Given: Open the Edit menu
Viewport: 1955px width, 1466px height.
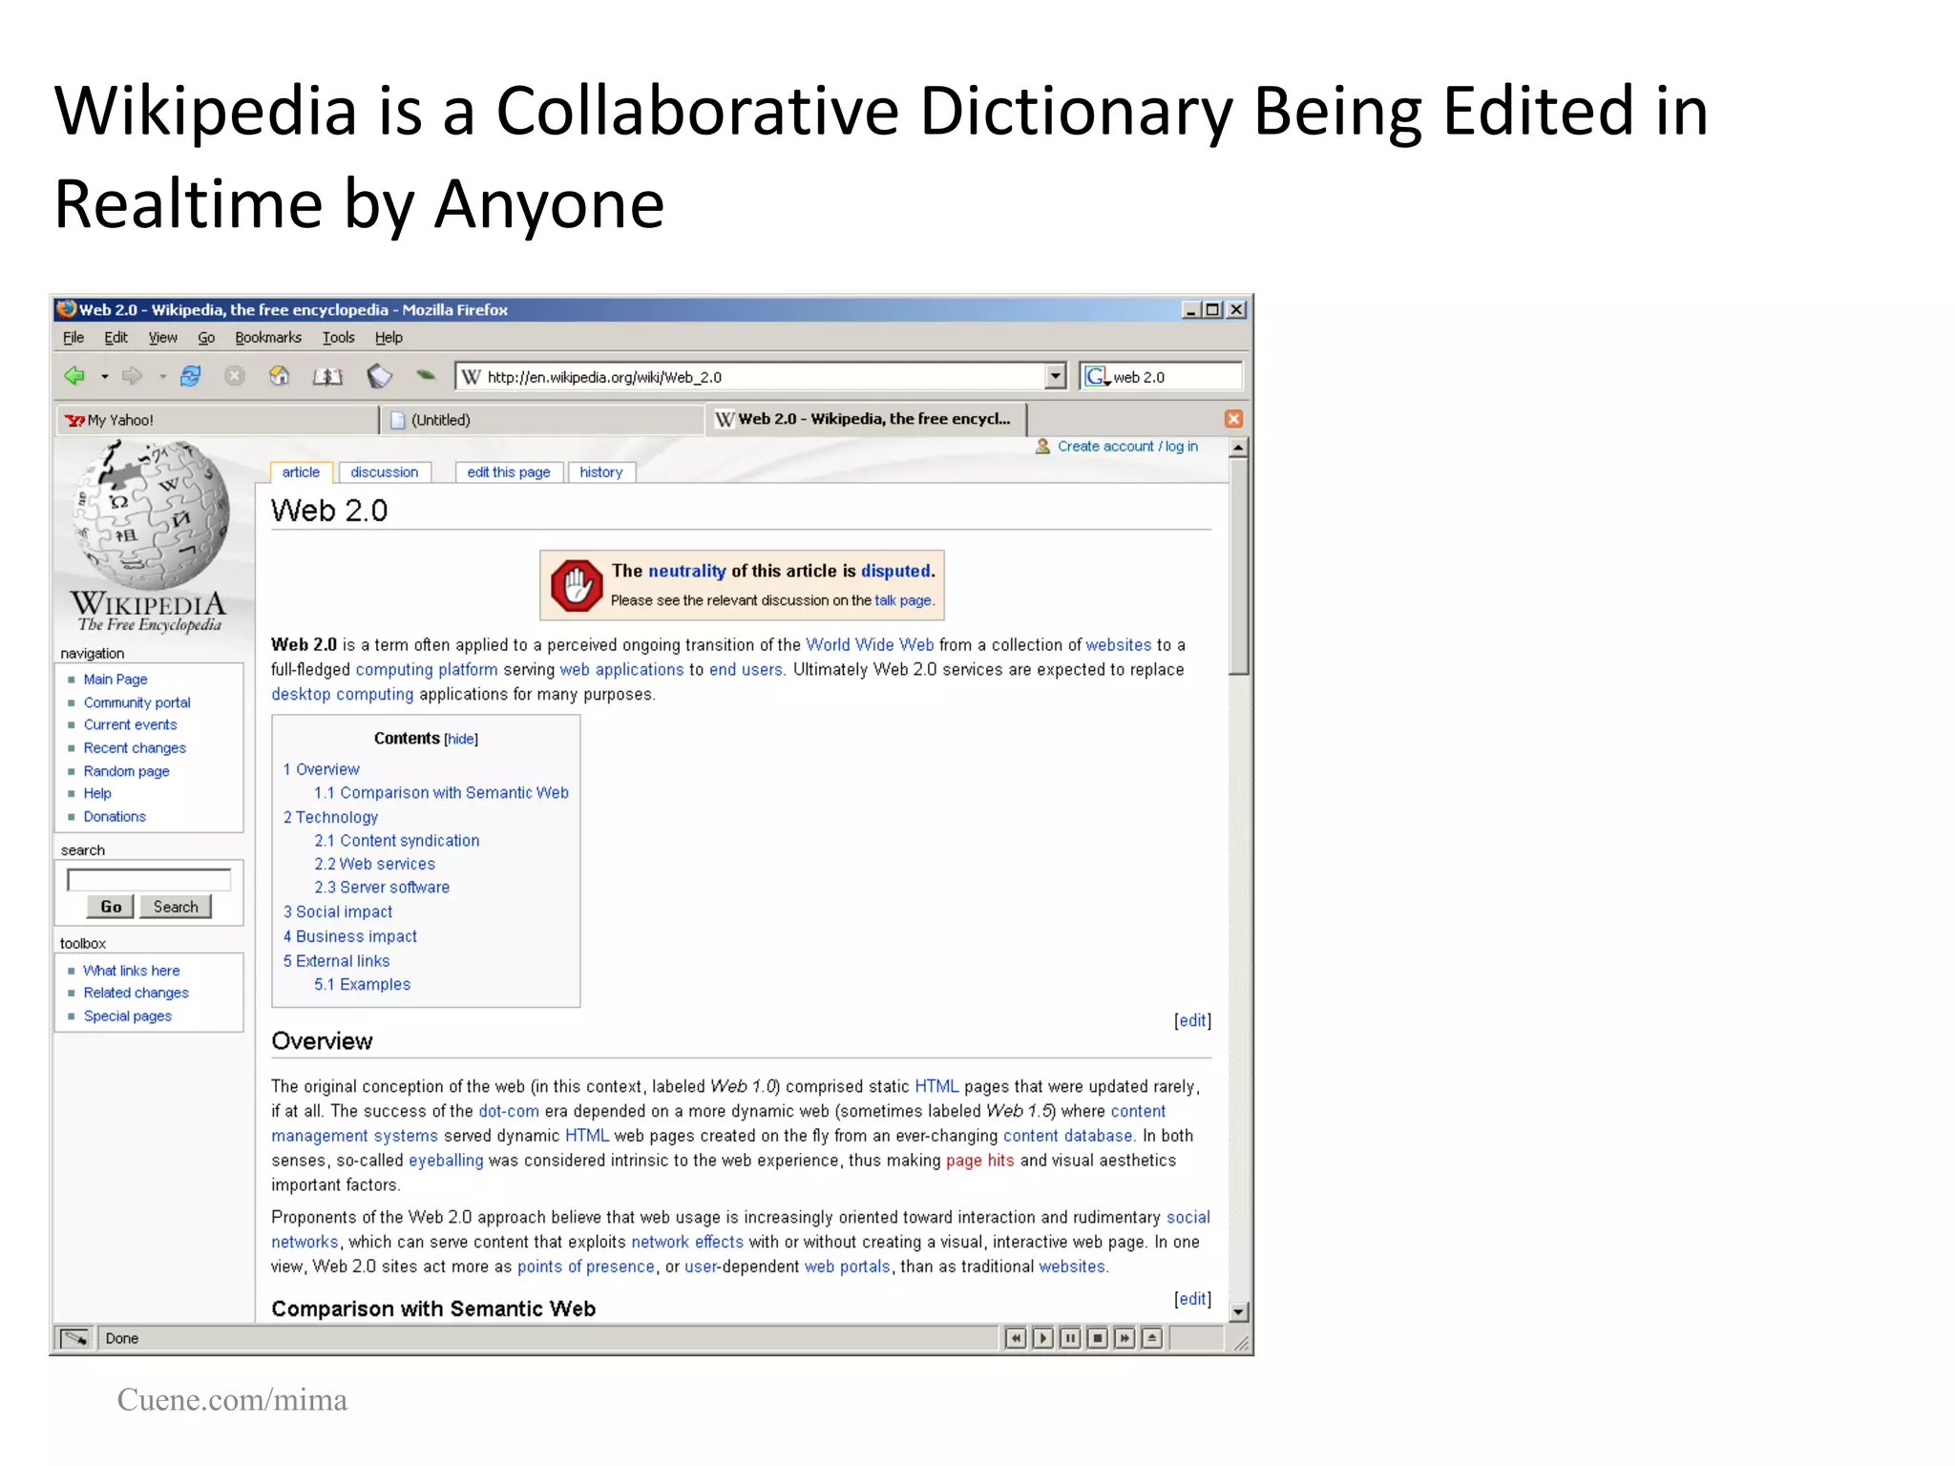Looking at the screenshot, I should click(116, 338).
